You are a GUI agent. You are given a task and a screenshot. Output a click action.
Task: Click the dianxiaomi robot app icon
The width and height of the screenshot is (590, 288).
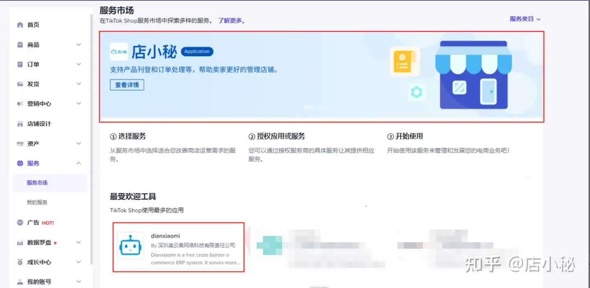[130, 246]
